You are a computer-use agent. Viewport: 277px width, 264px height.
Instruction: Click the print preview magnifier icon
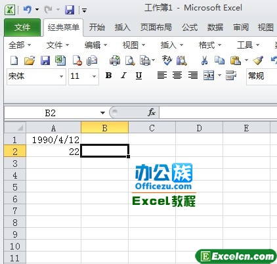pos(130,60)
